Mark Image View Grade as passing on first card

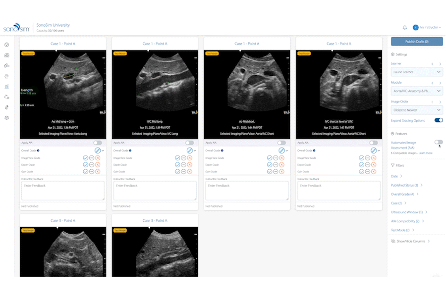(x=85, y=157)
